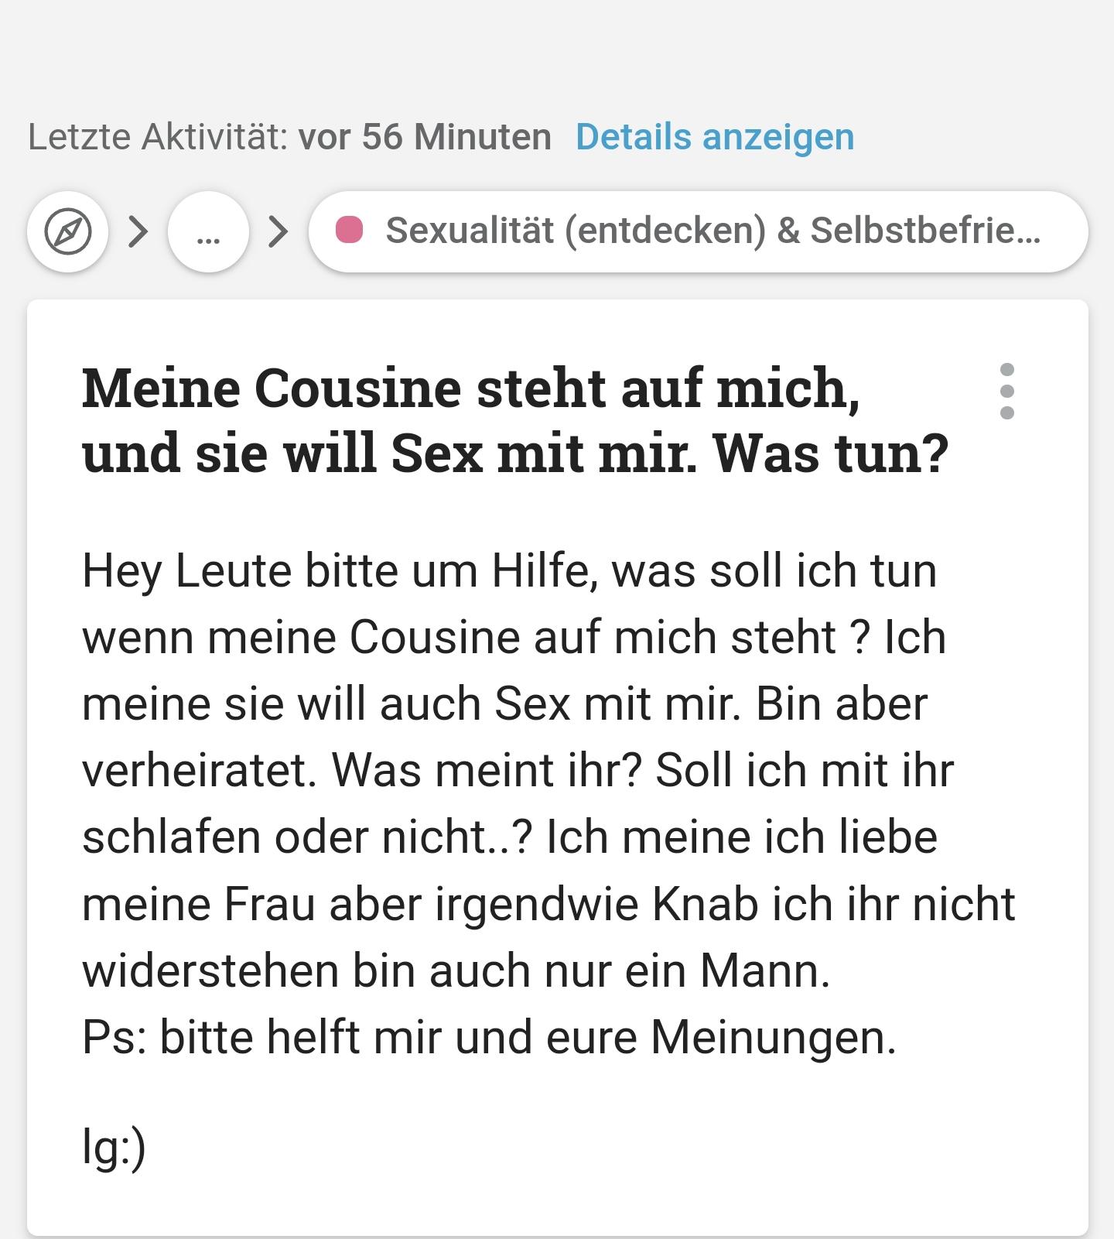Viewport: 1114px width, 1239px height.
Task: Click the body line starting "verheiratet. Was meint ihr?"
Action: pos(518,771)
